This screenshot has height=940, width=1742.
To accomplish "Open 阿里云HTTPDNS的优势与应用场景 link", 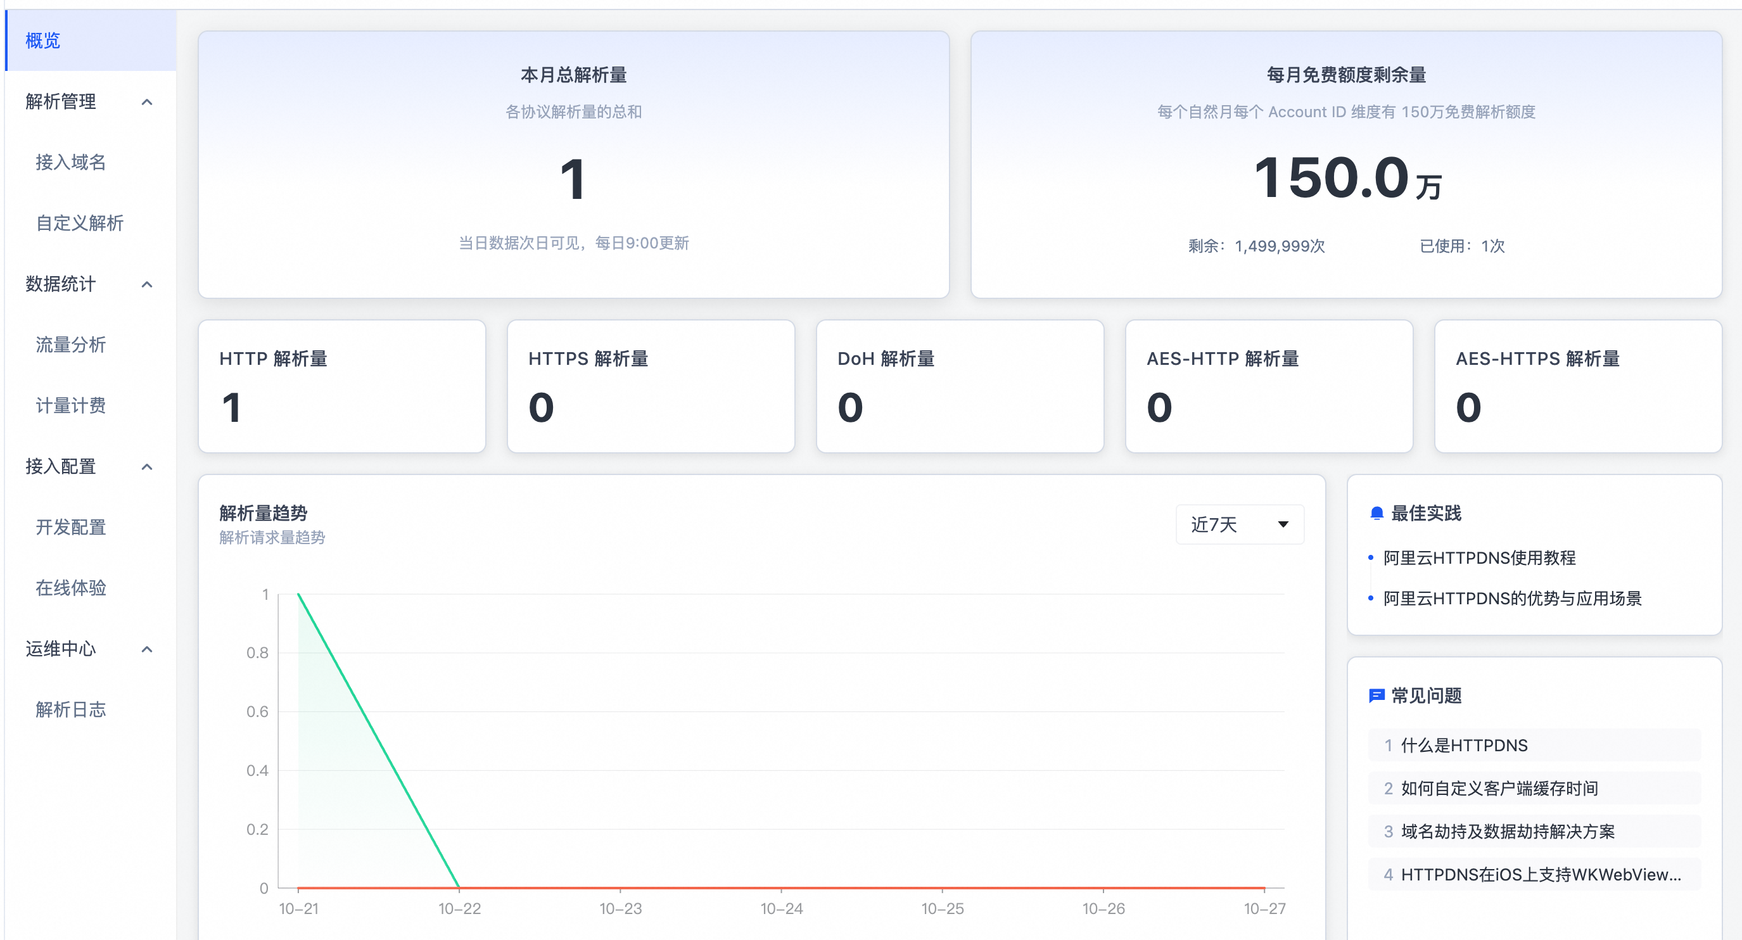I will (x=1512, y=599).
